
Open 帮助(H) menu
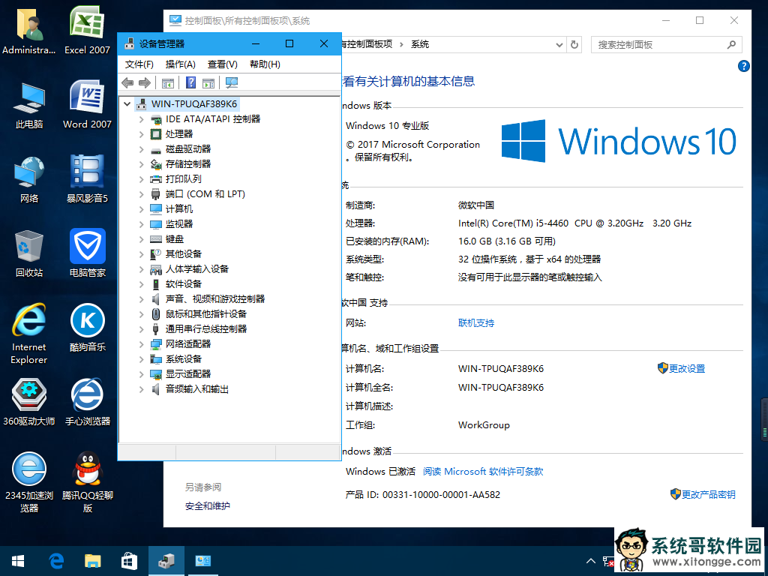point(265,64)
